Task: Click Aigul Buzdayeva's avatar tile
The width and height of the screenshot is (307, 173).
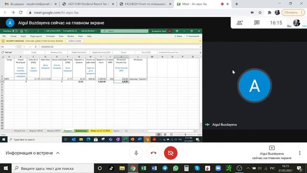Action: pyautogui.click(x=255, y=86)
